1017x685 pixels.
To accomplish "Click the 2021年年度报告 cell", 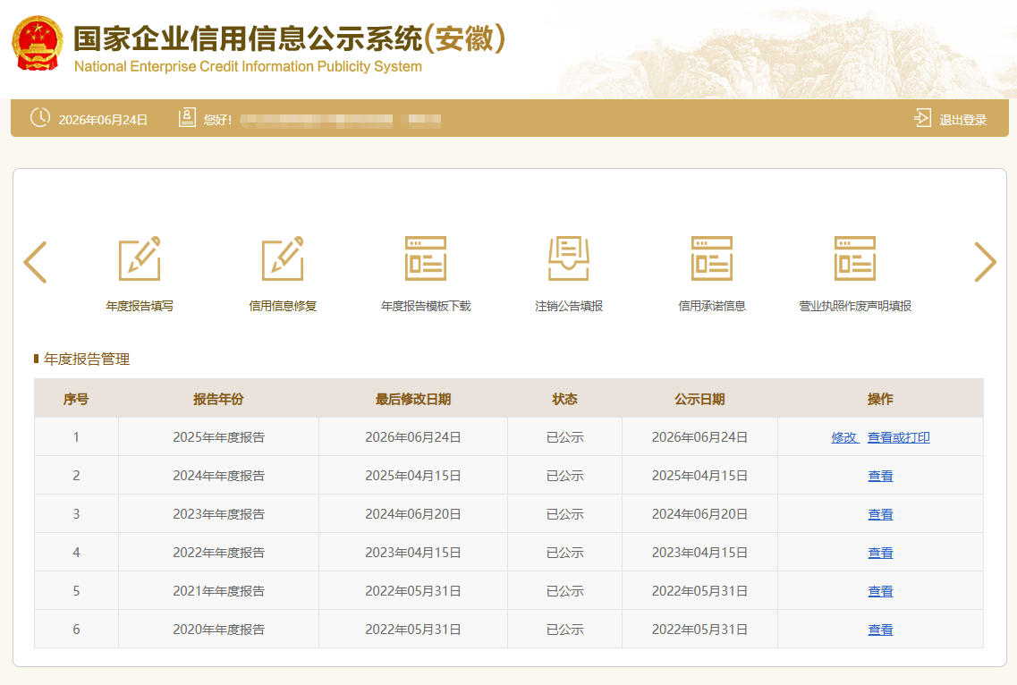I will pos(218,591).
